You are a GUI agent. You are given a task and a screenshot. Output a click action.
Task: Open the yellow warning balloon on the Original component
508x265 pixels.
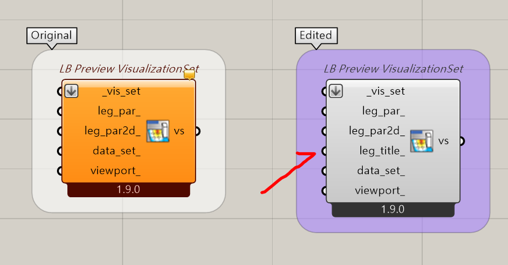pos(189,74)
